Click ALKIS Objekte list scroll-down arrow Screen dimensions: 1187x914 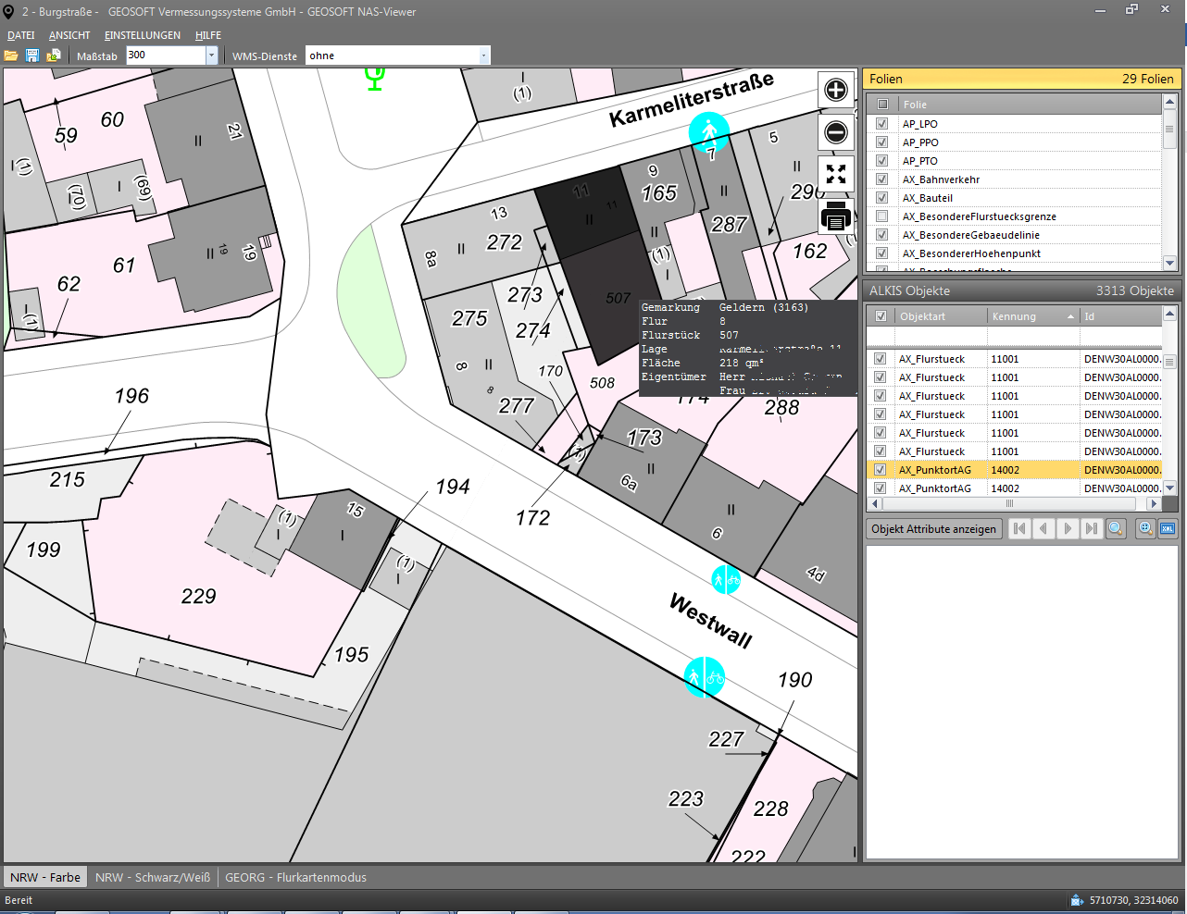(1169, 488)
